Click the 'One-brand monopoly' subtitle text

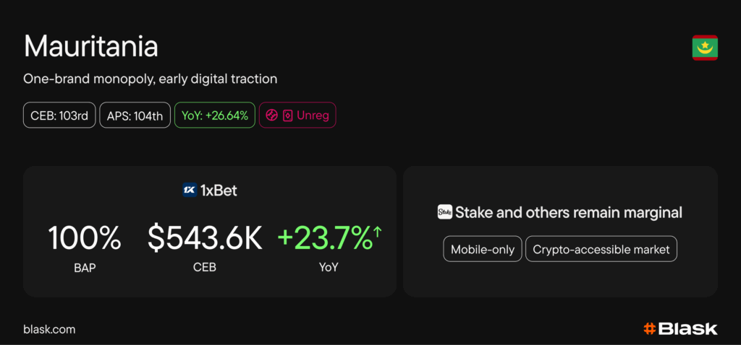151,78
